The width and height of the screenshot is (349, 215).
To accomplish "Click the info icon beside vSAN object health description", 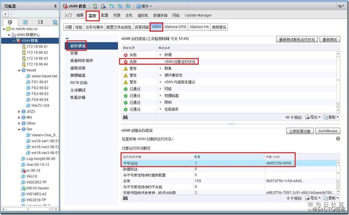I will (338, 138).
